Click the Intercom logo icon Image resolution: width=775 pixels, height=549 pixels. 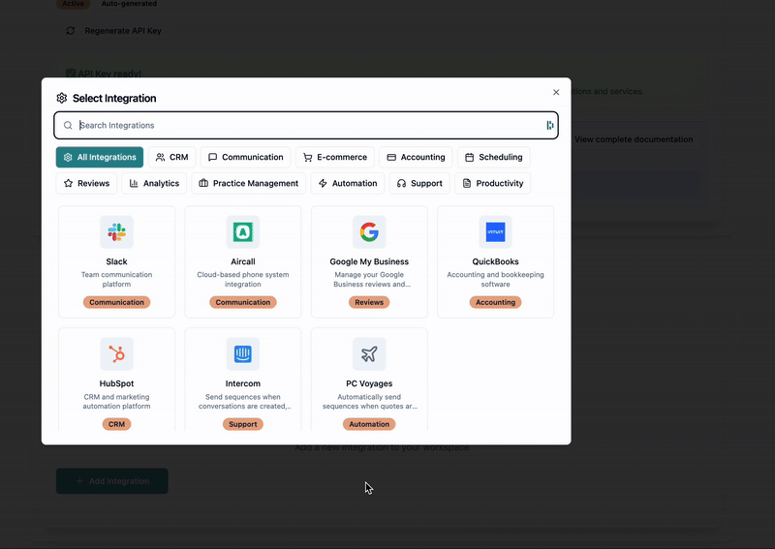243,353
